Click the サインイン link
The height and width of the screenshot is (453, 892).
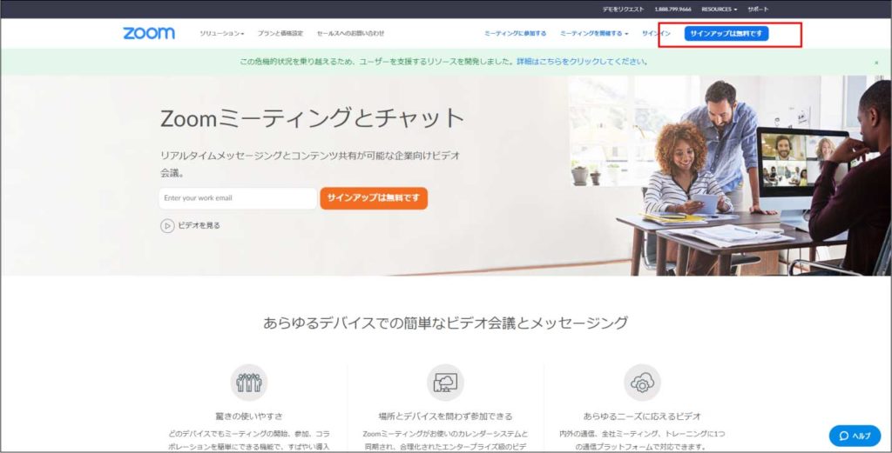pos(656,34)
